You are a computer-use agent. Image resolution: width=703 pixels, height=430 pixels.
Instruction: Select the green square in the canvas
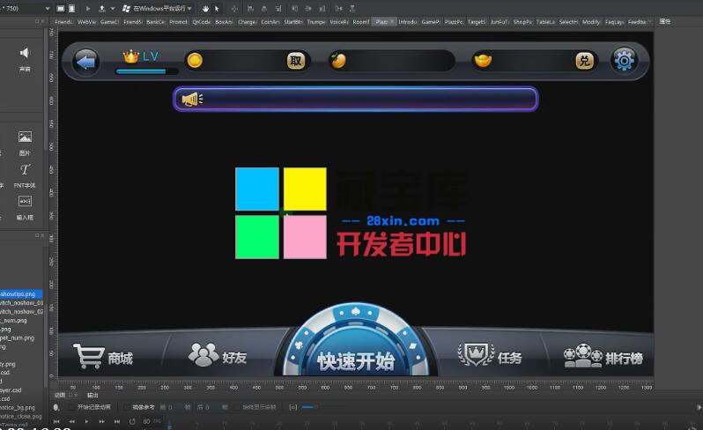point(257,237)
